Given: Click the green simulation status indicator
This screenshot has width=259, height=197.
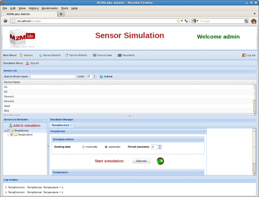Looking at the screenshot, I should [x=160, y=161].
